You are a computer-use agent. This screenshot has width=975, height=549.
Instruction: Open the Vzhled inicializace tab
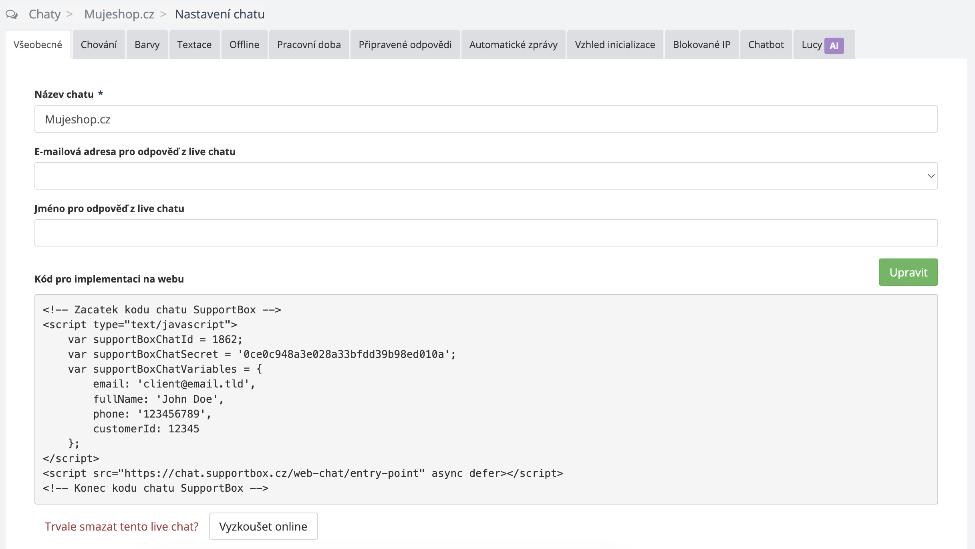pyautogui.click(x=615, y=44)
